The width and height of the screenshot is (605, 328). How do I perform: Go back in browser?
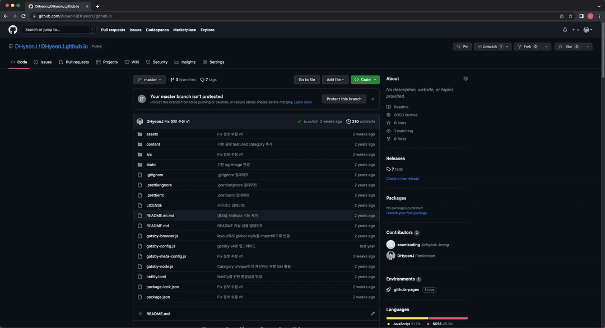[x=6, y=16]
